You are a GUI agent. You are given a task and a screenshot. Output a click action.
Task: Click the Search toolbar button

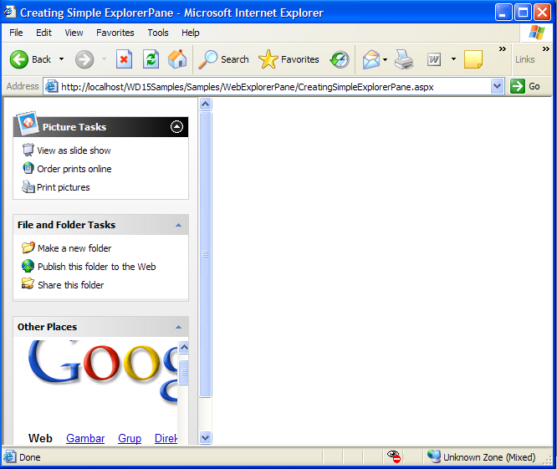(224, 59)
